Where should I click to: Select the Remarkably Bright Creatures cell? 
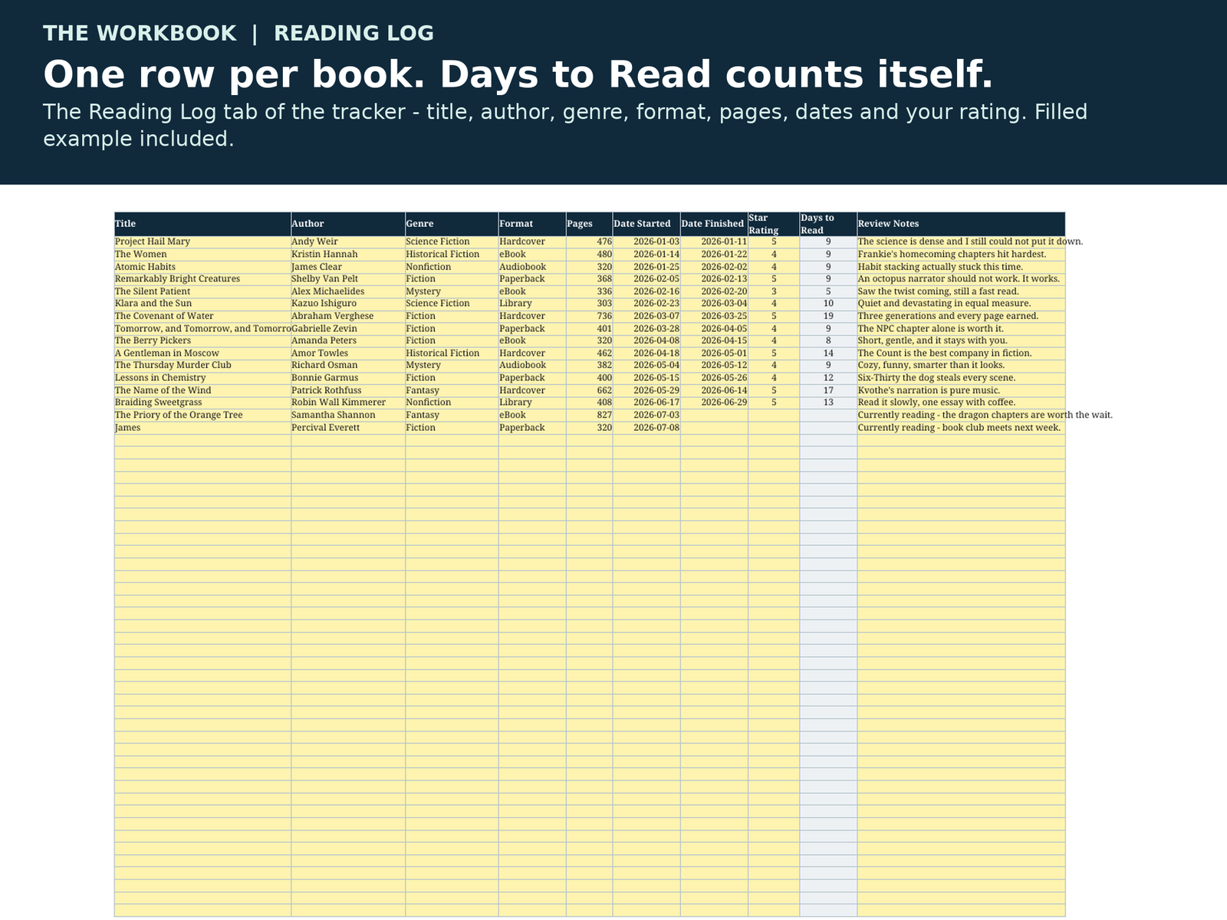[x=202, y=279]
